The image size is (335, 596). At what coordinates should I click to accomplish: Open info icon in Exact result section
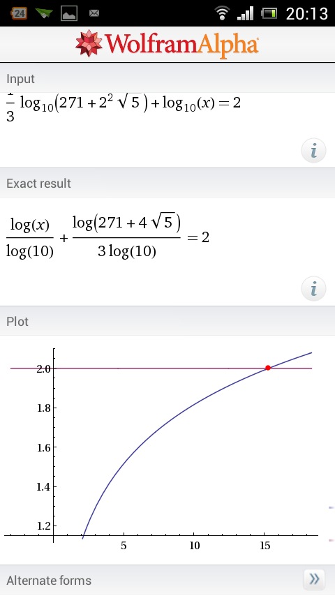pyautogui.click(x=313, y=289)
